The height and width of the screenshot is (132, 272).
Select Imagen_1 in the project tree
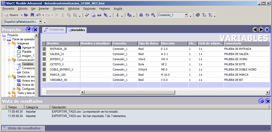(28, 56)
